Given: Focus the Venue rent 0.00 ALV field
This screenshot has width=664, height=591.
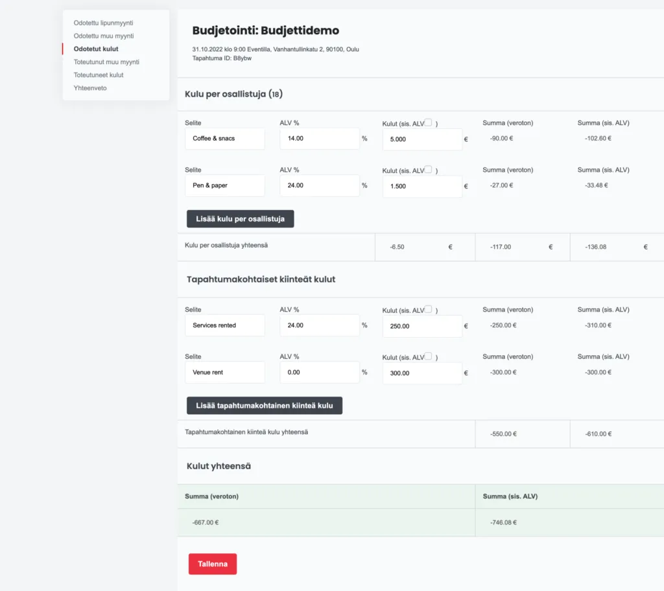Looking at the screenshot, I should (x=320, y=373).
